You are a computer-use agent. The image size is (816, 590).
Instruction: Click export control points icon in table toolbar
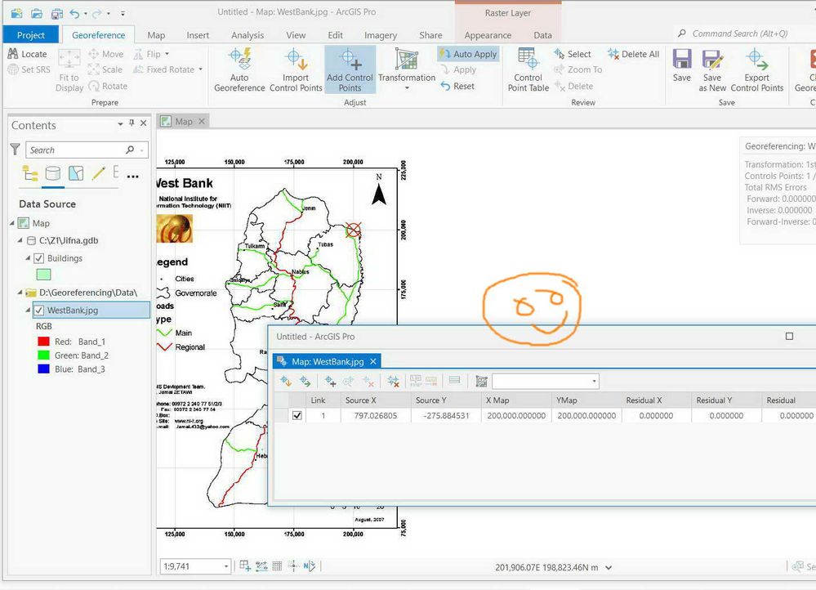(x=305, y=381)
